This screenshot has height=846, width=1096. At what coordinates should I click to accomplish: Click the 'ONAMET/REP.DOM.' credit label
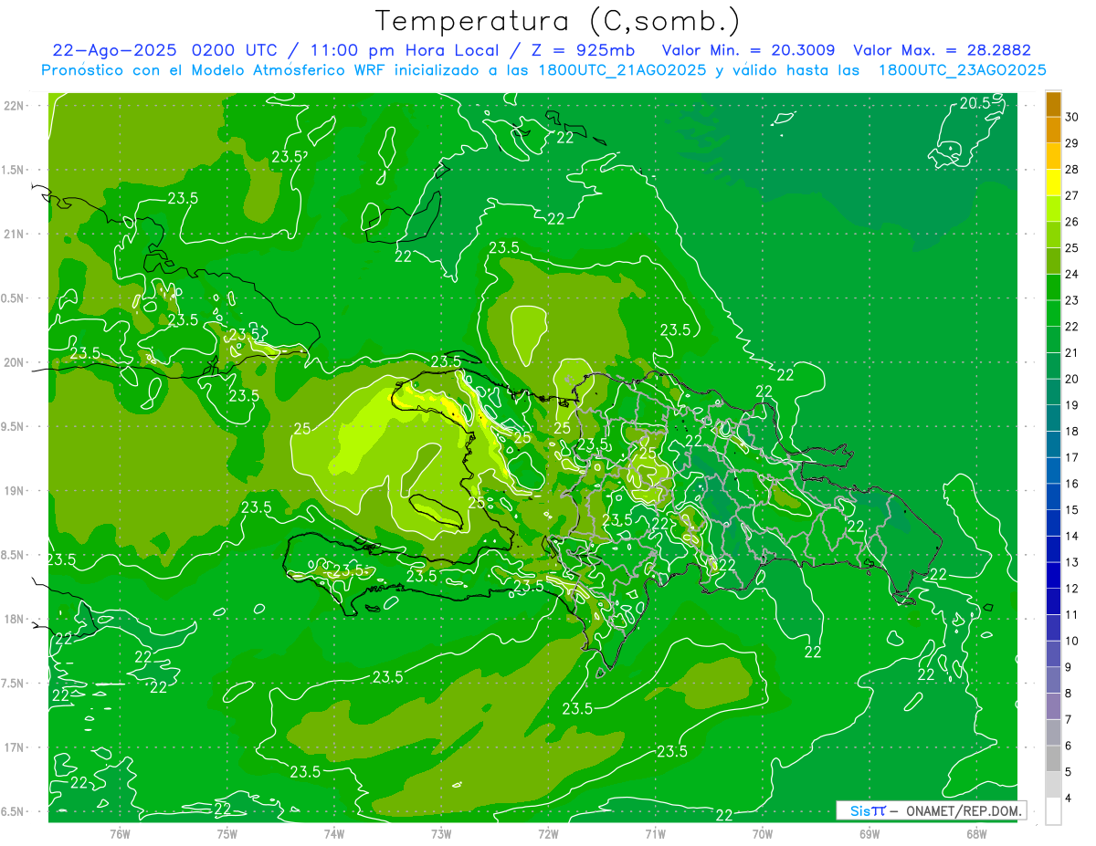[x=964, y=810]
